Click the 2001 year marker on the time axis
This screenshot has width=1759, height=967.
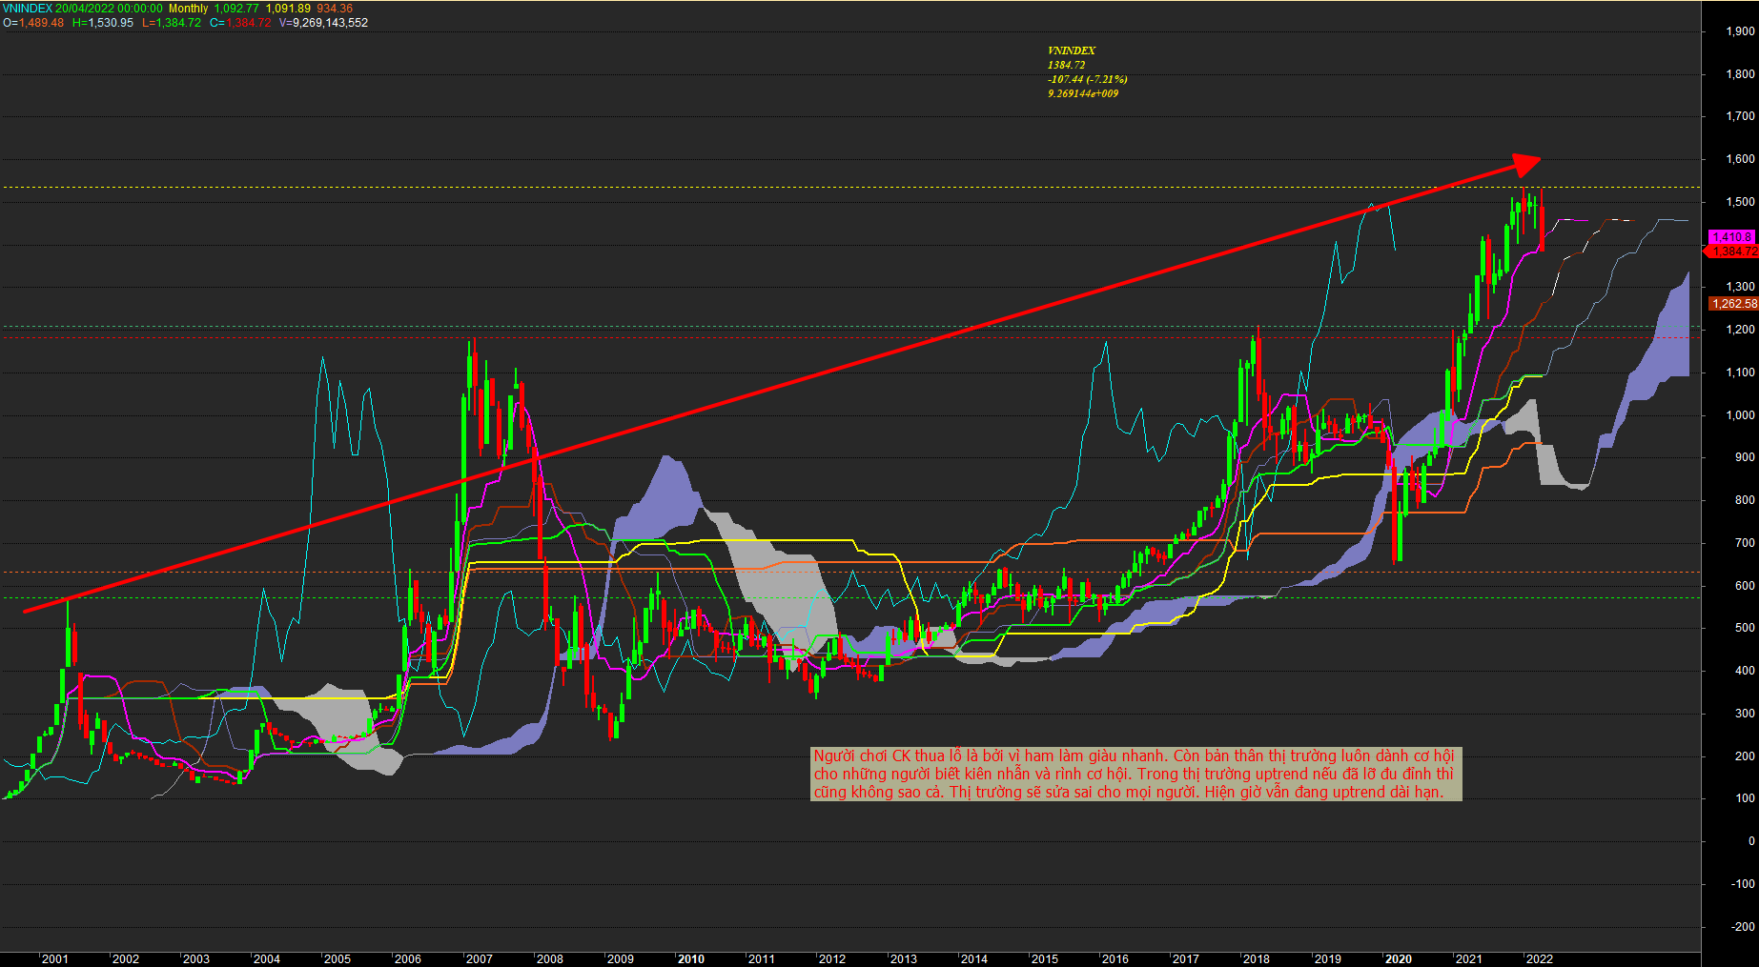point(55,959)
